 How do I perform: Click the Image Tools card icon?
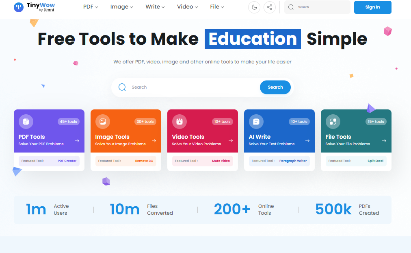coord(103,121)
